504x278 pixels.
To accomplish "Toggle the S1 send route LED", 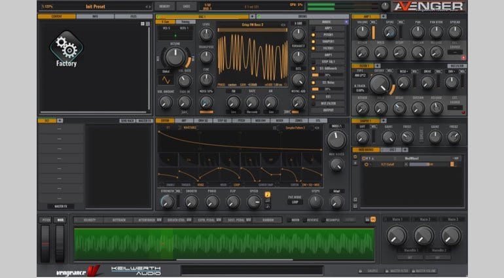I will coord(313,69).
